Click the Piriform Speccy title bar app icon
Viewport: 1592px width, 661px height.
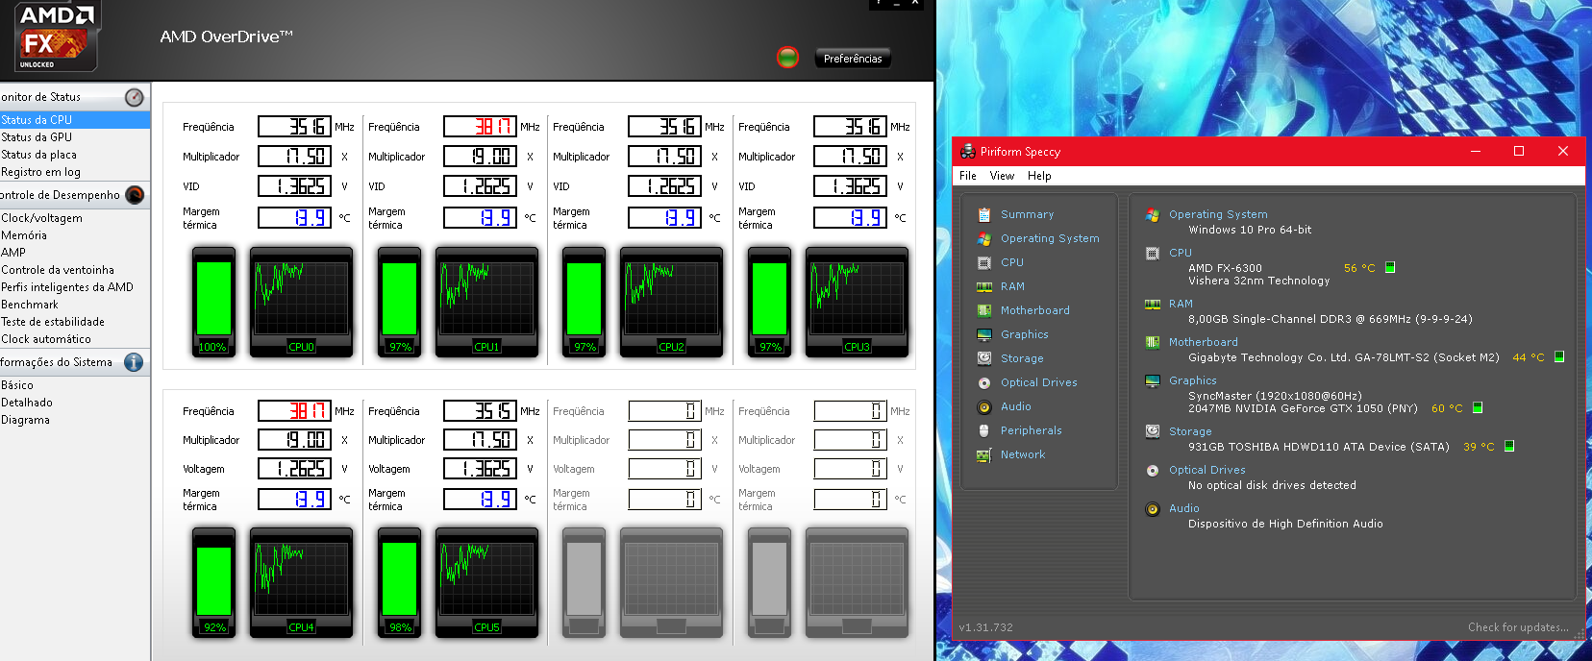click(x=968, y=151)
